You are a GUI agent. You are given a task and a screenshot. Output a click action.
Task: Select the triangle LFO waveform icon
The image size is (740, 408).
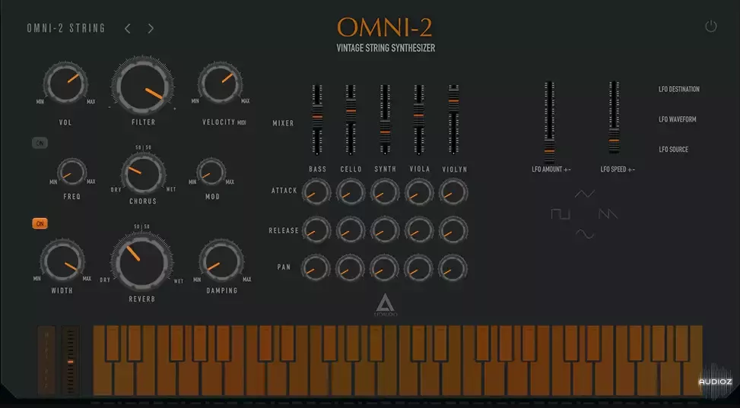pos(585,194)
